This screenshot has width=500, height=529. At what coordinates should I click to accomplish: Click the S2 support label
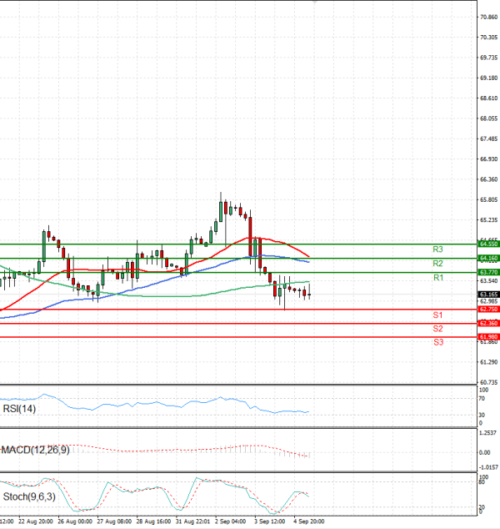click(437, 329)
